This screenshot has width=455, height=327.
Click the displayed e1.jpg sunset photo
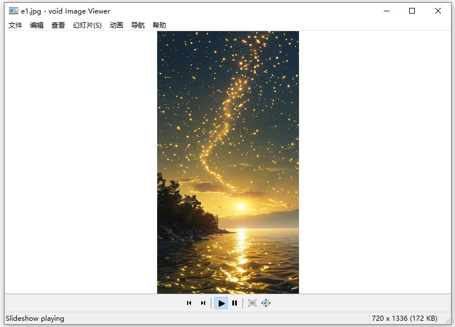click(227, 164)
